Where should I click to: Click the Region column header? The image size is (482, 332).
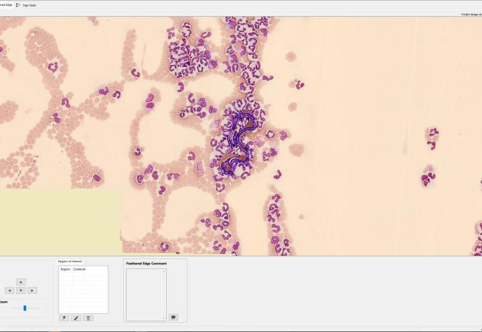pos(65,269)
